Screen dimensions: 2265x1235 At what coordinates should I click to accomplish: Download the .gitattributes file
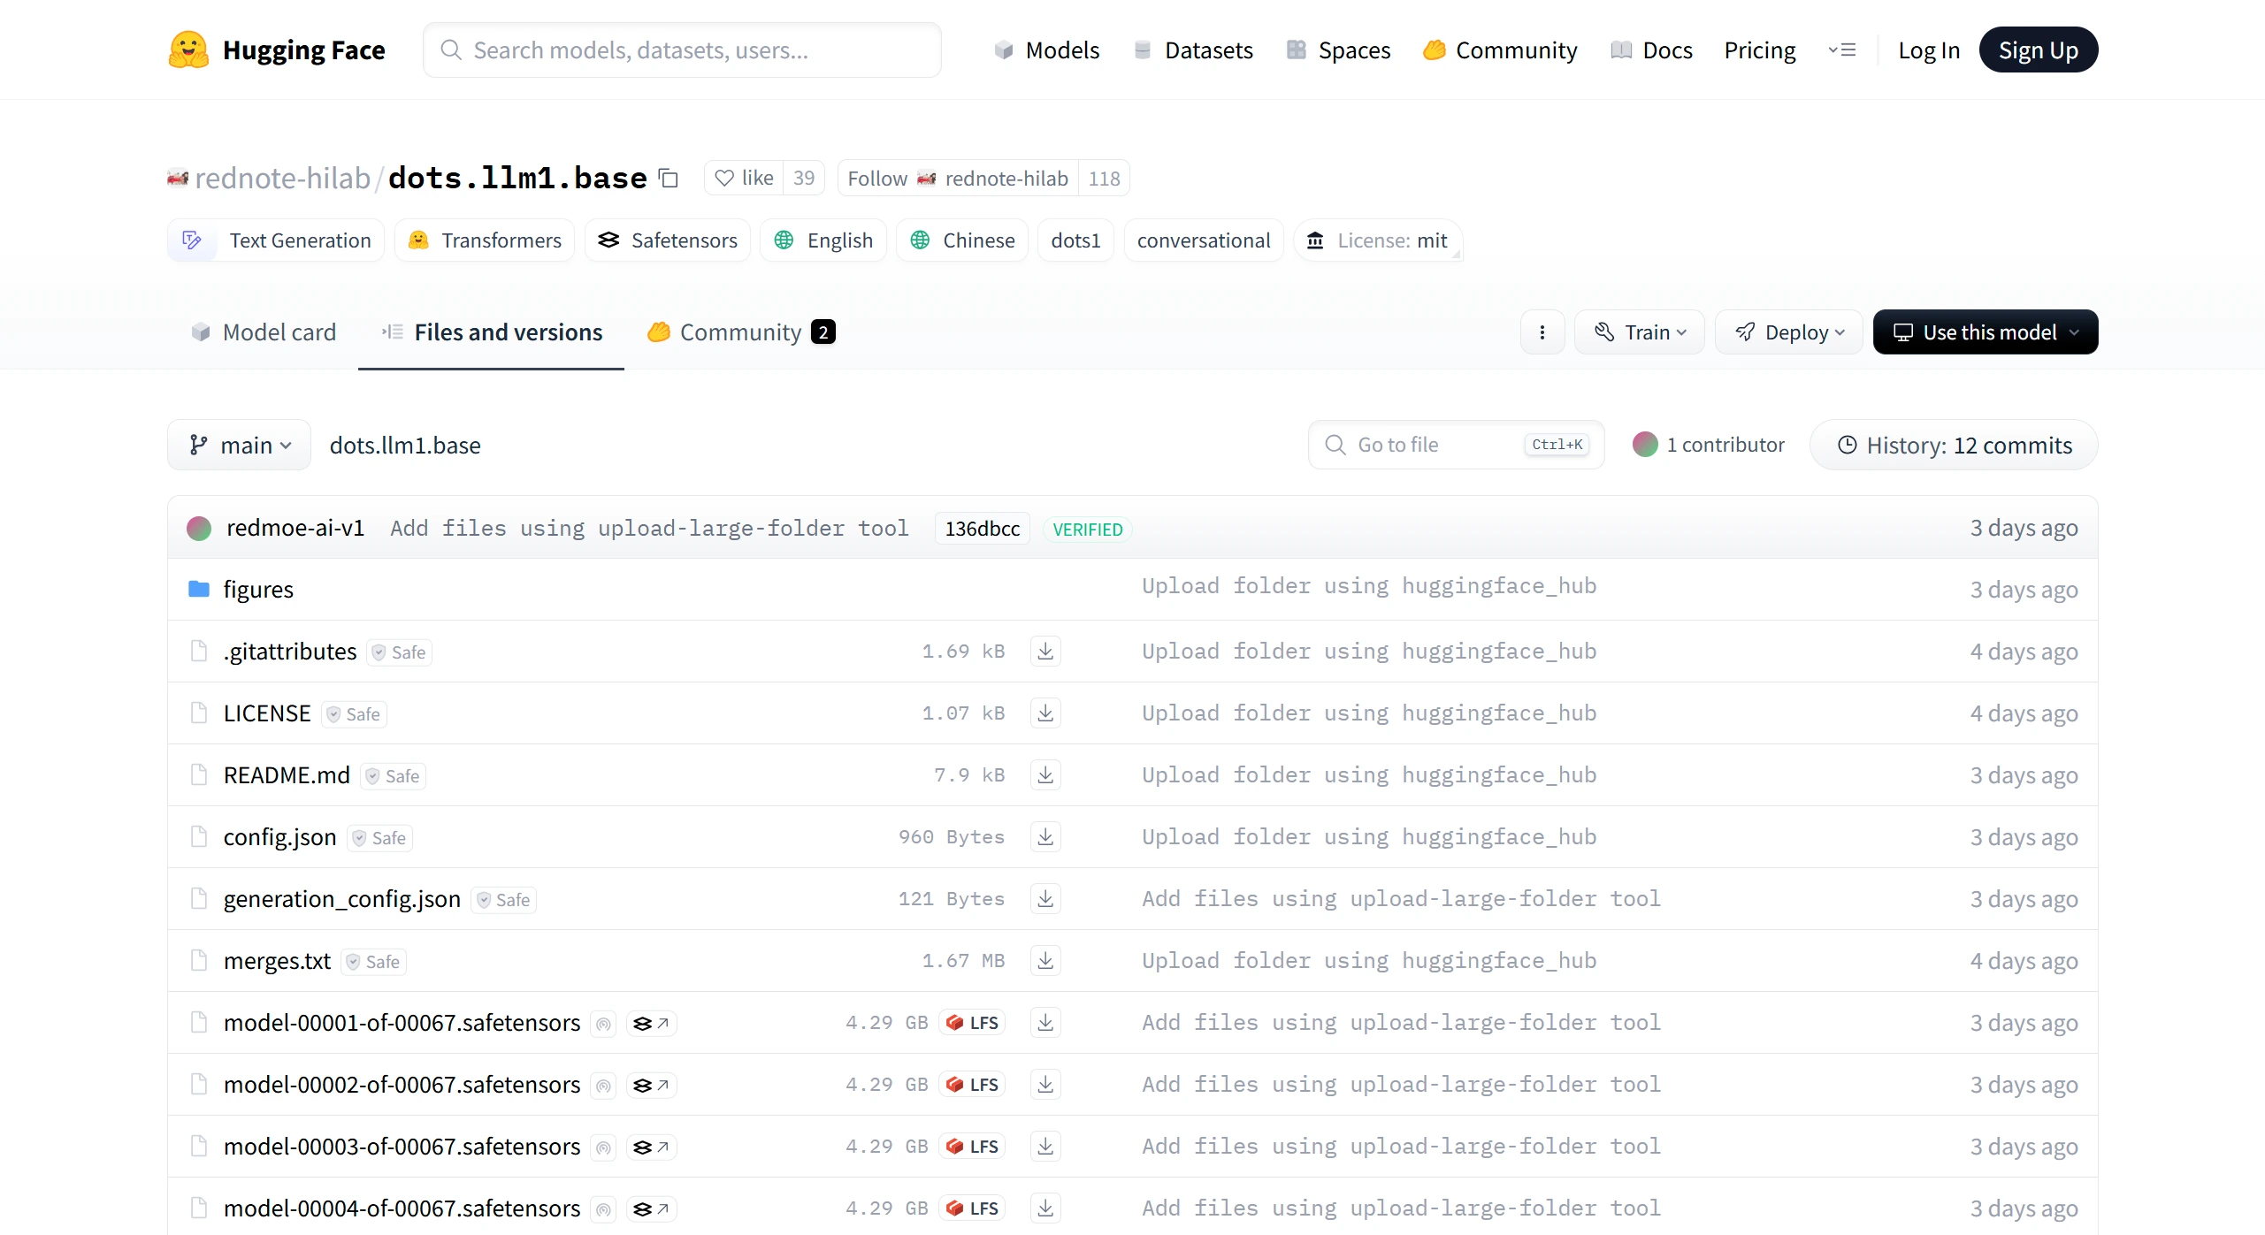tap(1045, 652)
